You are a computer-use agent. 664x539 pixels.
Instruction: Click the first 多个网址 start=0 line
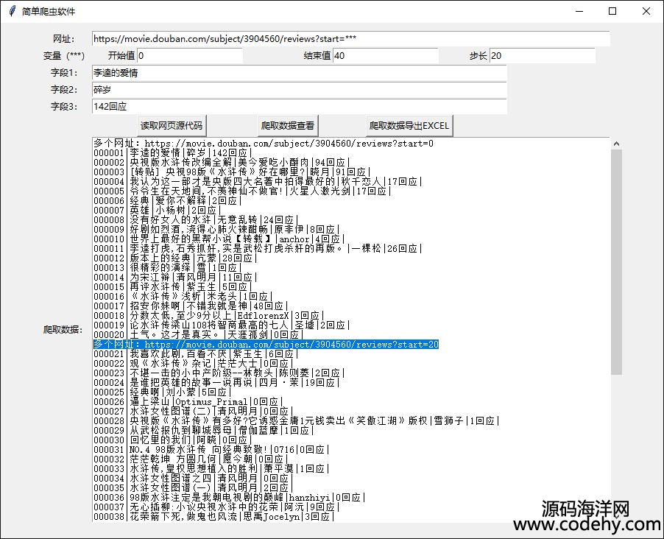(263, 144)
